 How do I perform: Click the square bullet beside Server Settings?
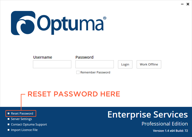coord(9,119)
